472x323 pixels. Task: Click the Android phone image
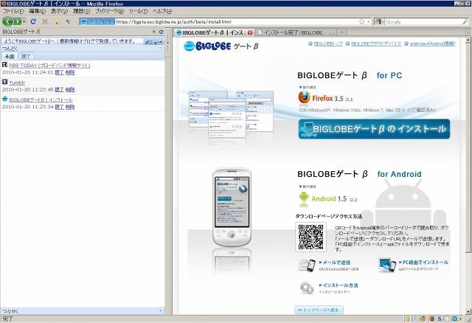pyautogui.click(x=232, y=206)
